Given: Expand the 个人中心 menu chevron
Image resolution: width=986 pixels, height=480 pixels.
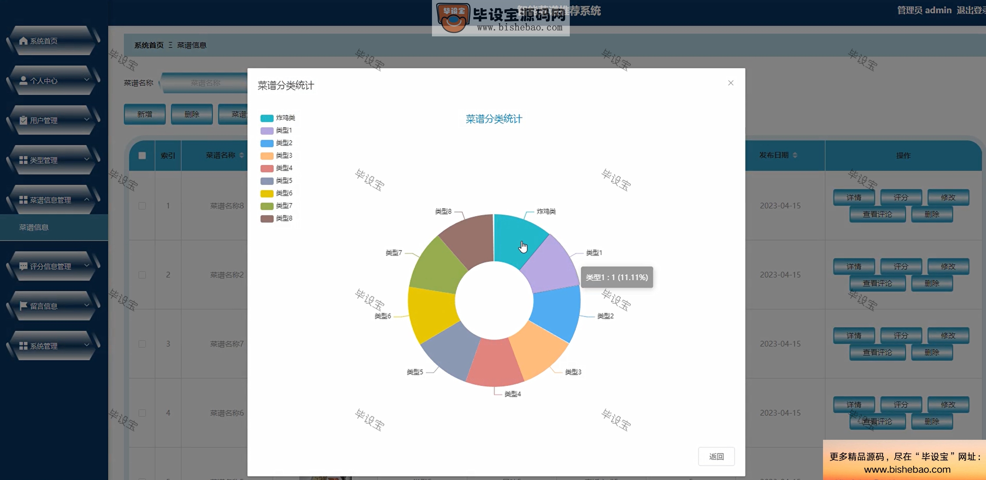Looking at the screenshot, I should tap(86, 80).
